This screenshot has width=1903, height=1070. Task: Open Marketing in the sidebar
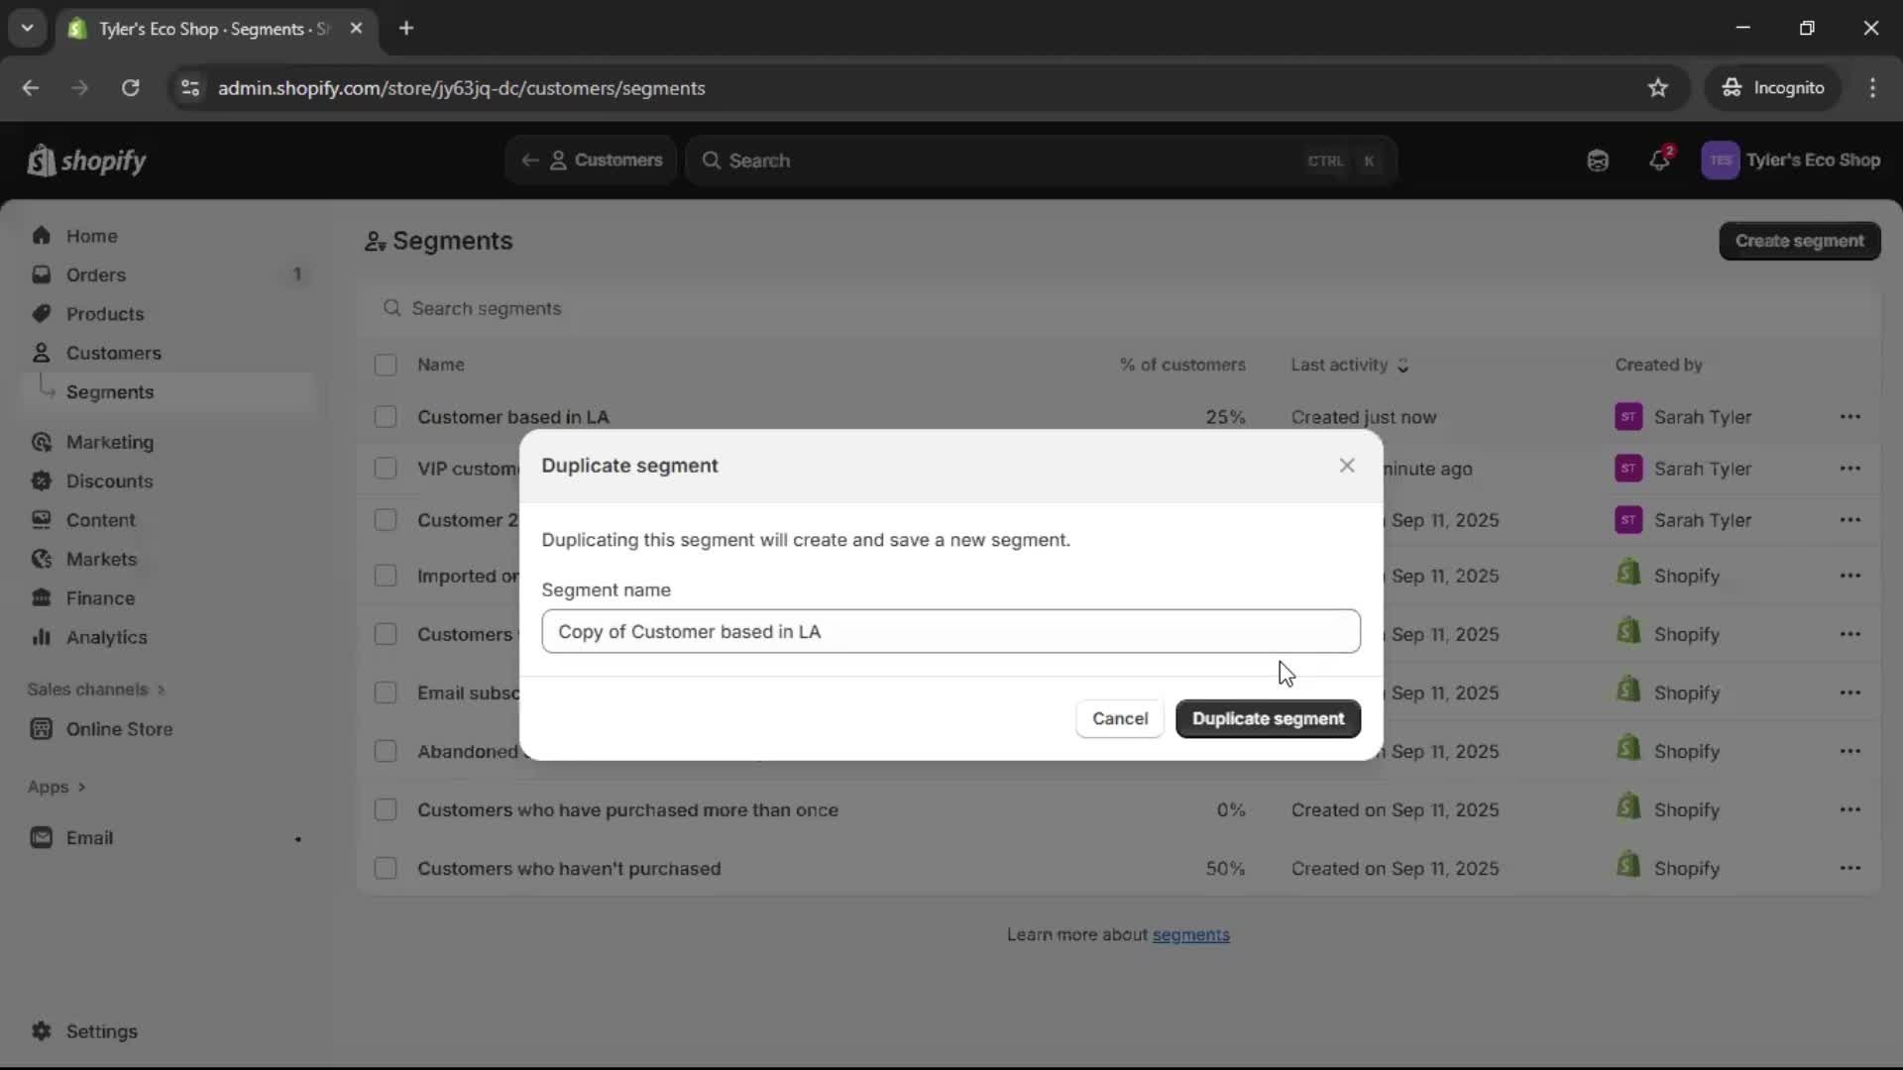pos(110,443)
